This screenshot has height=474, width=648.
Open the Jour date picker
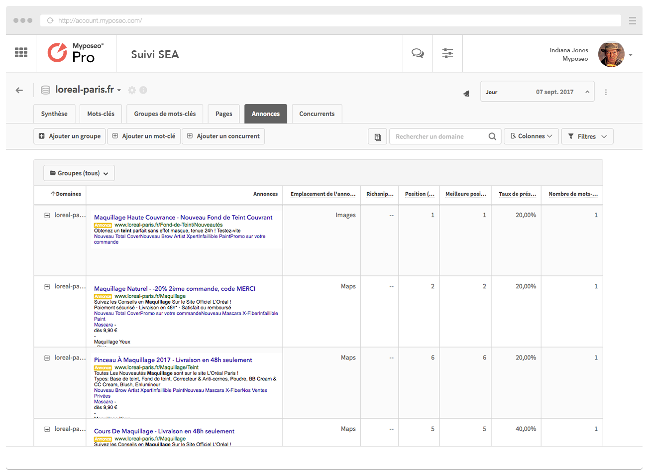[x=537, y=92]
